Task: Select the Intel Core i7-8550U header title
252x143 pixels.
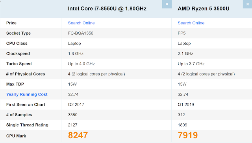Action: point(107,9)
